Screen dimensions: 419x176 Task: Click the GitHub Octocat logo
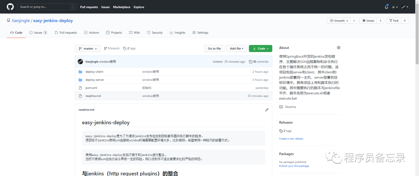pyautogui.click(x=10, y=7)
